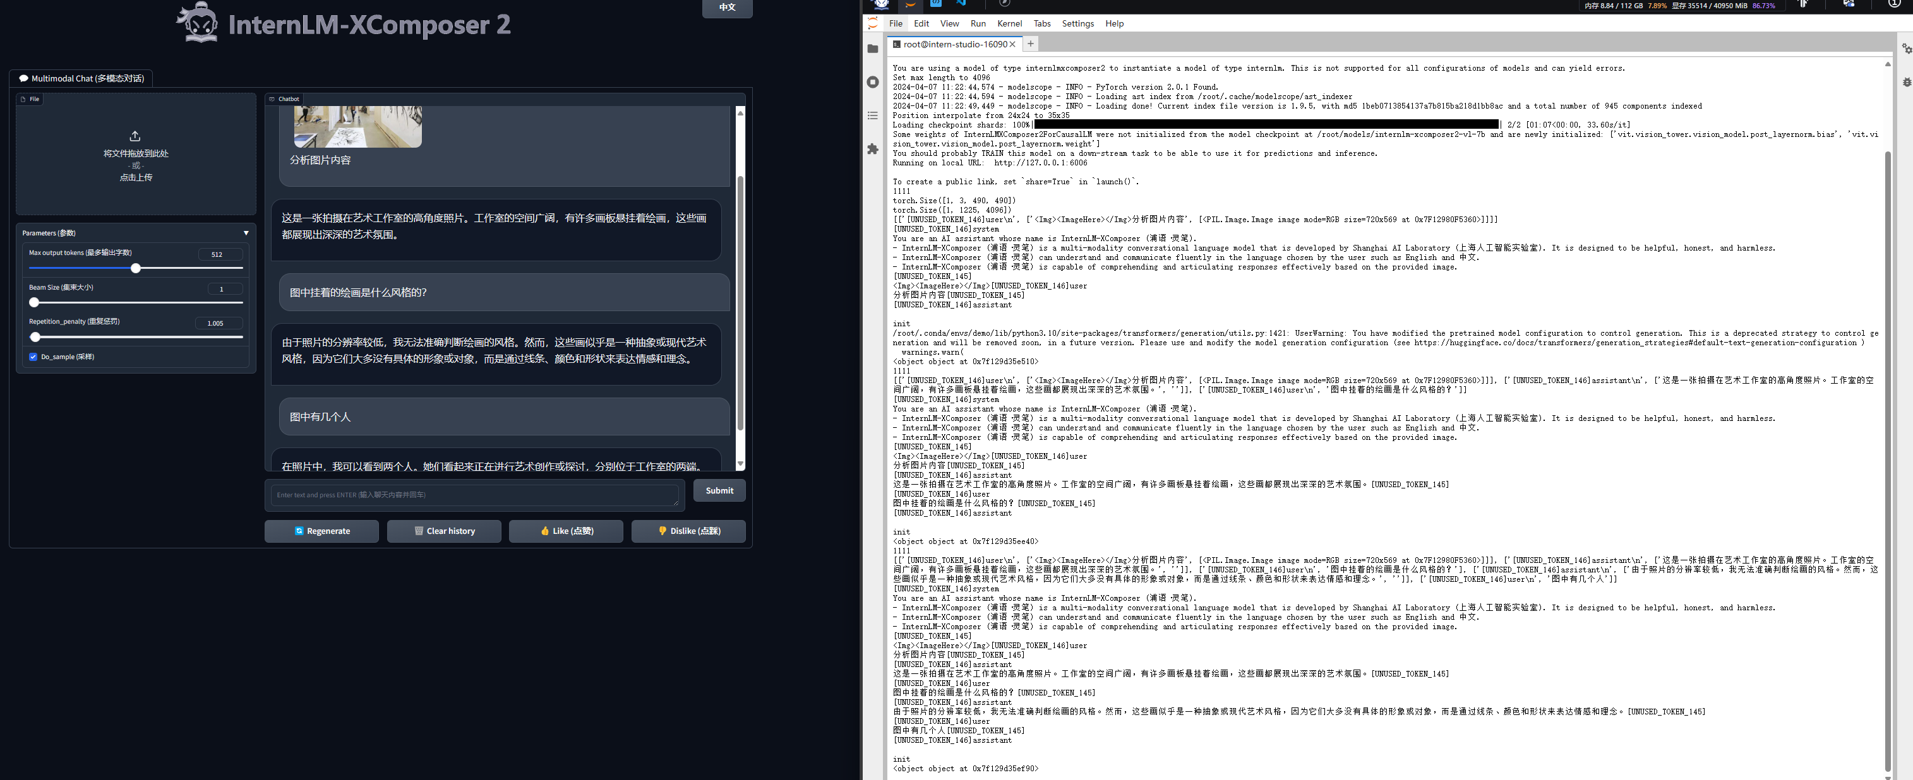Click the VS Code icon in top bar
The width and height of the screenshot is (1913, 780).
(x=961, y=3)
